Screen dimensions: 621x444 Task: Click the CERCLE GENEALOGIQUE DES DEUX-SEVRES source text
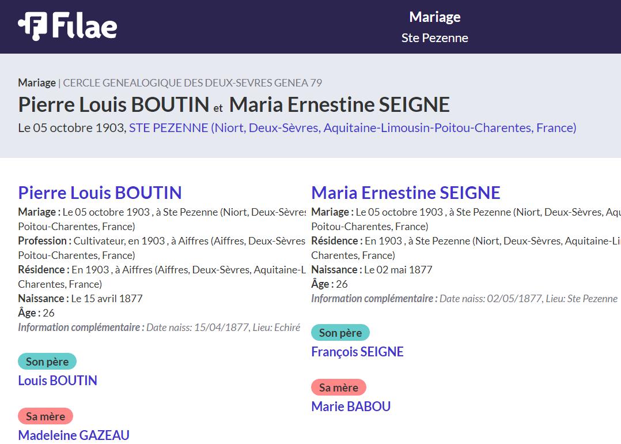coord(192,82)
